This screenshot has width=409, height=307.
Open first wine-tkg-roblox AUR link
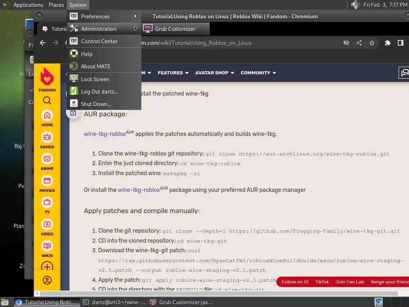pos(105,134)
